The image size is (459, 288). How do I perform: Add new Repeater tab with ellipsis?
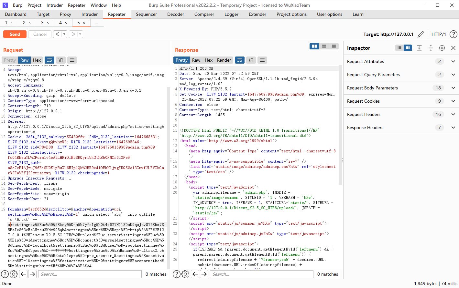[x=97, y=23]
